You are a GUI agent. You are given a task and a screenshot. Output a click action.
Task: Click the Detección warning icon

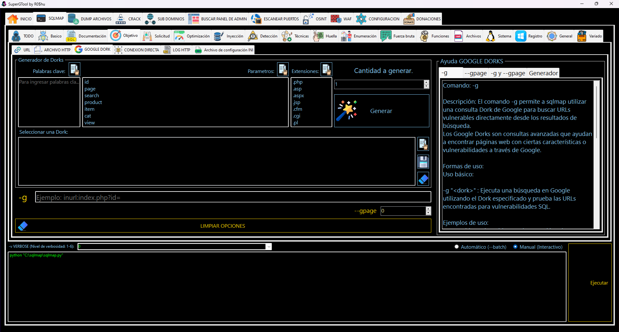pos(253,36)
